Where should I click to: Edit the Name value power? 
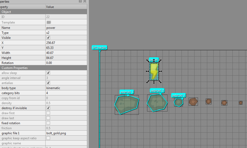coord(66,28)
